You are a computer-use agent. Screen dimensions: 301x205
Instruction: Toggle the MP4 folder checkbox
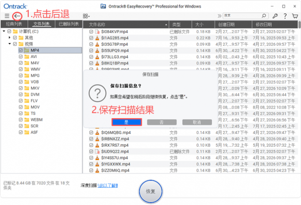click(21, 50)
